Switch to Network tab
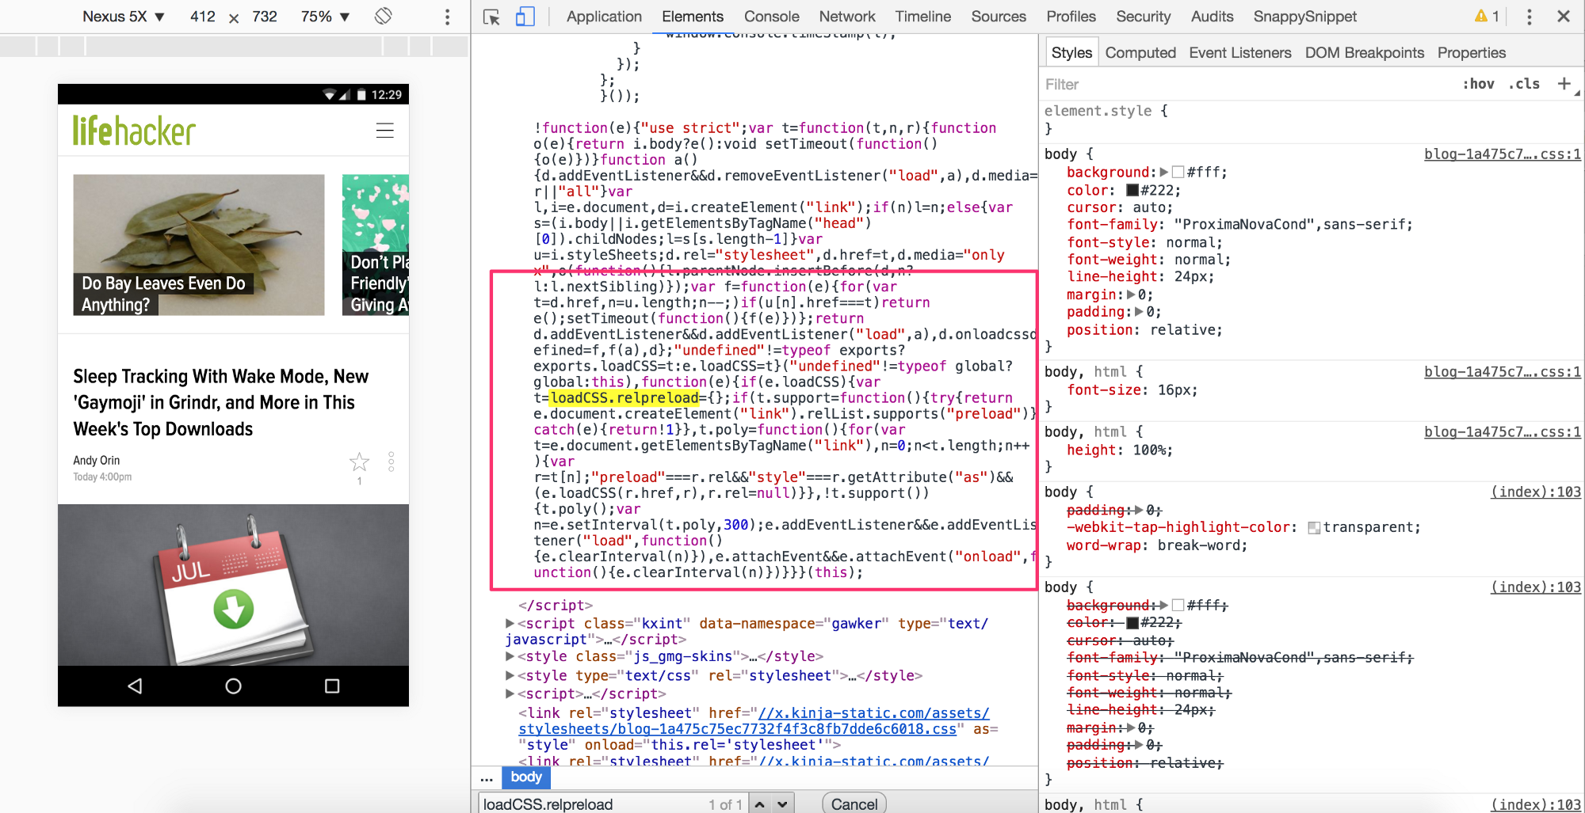Image resolution: width=1585 pixels, height=813 pixels. 847,17
